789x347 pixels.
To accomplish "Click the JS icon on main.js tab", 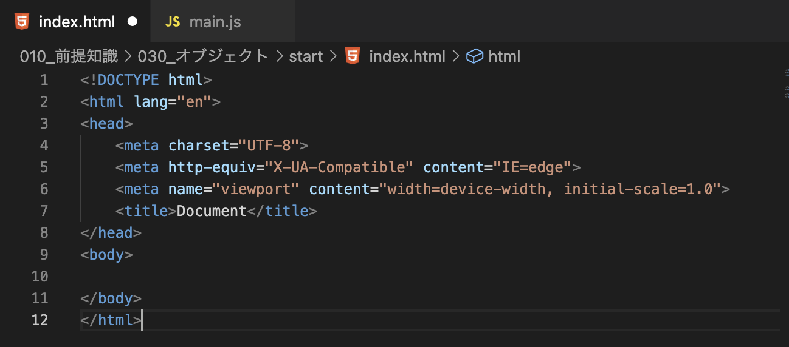I will click(x=173, y=22).
